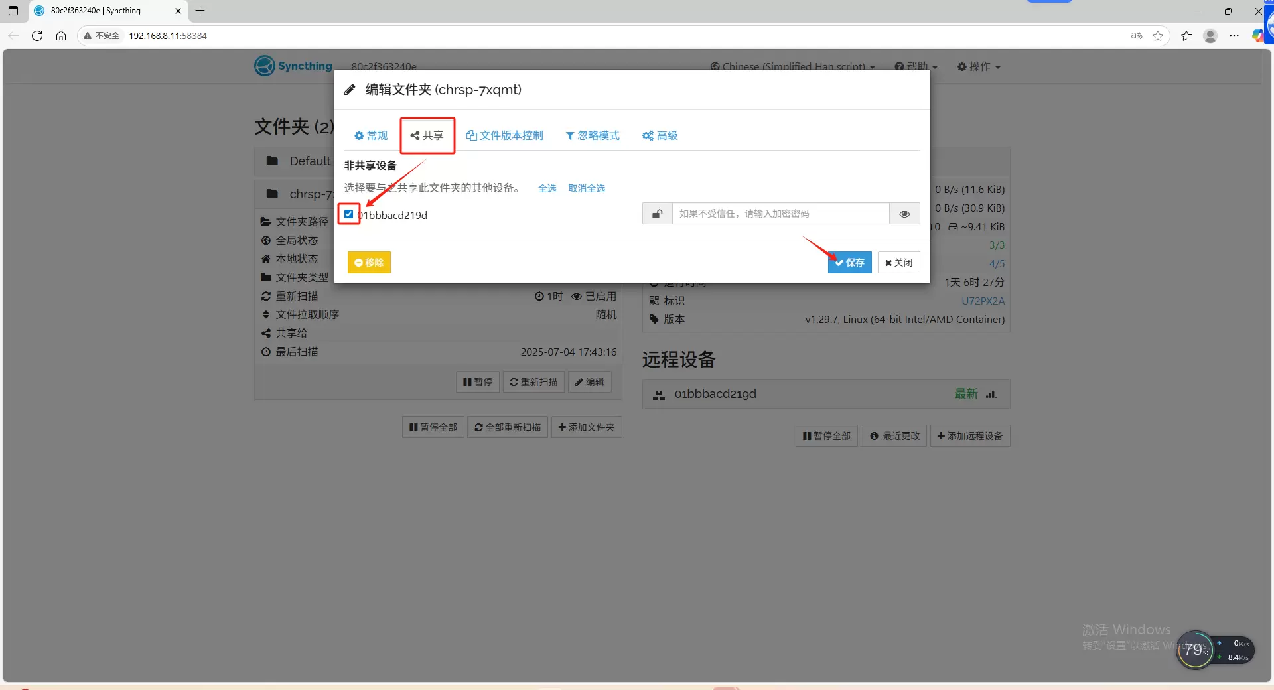This screenshot has height=690, width=1274.
Task: Open the browser profile icon
Action: (x=1210, y=36)
